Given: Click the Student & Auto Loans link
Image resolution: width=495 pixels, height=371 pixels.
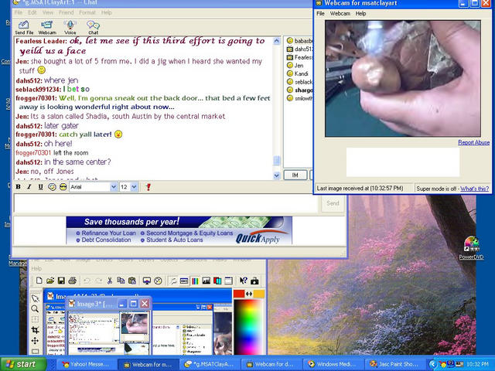Looking at the screenshot, I should coord(174,240).
